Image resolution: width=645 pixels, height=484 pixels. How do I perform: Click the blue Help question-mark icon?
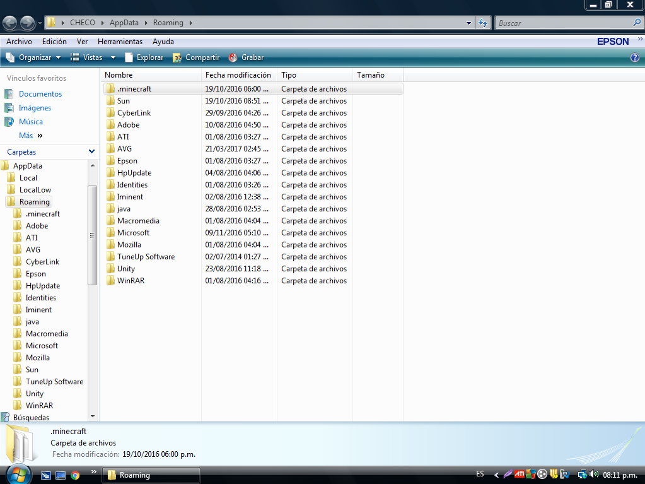(635, 57)
